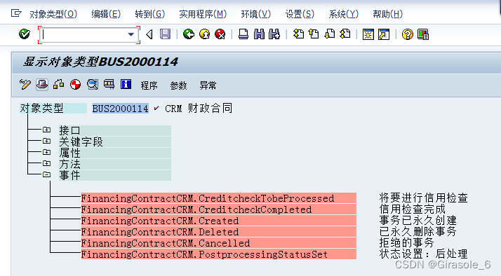This screenshot has height=276, width=501.
Task: Expand the 关键字段 tree node
Action: point(46,141)
